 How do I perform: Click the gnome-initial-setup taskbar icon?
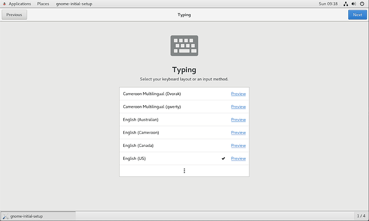(x=6, y=216)
